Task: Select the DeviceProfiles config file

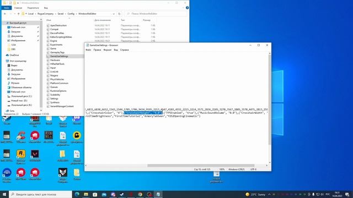Action: 57,33
